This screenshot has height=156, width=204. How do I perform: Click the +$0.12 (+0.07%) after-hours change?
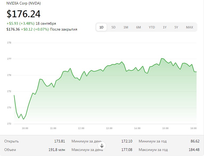click(35, 29)
